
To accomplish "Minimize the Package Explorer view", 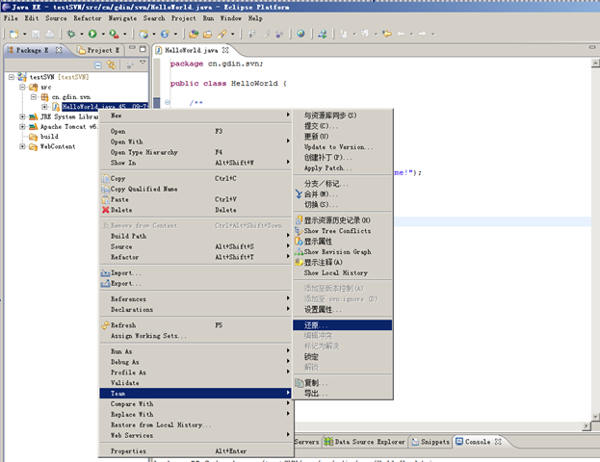I will tap(132, 48).
